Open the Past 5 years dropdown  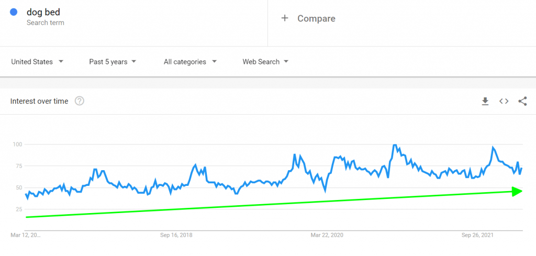112,62
